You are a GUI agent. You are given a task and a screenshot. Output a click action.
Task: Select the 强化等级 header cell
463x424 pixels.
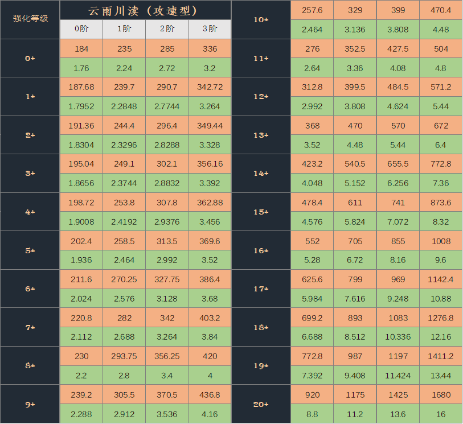[30, 19]
